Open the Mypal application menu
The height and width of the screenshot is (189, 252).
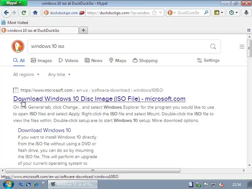coord(14,3)
